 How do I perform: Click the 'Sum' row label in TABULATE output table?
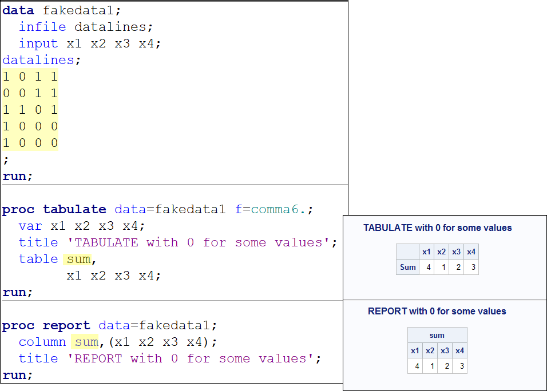click(407, 267)
